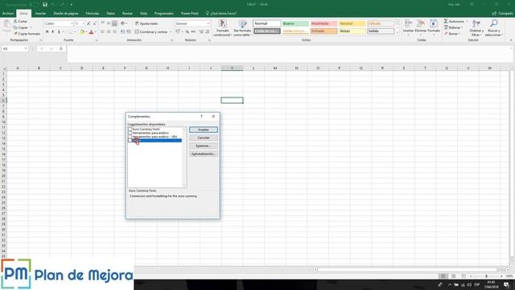Open the Fuente dialog launcher

(97, 40)
